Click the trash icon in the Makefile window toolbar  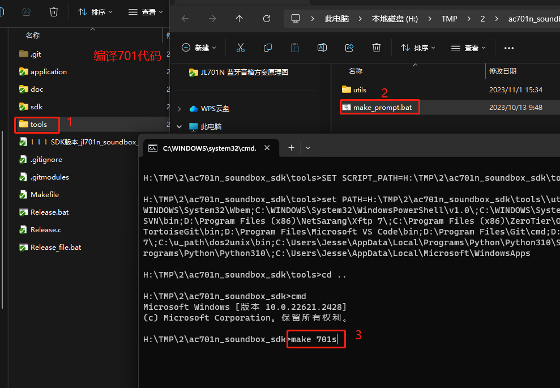(54, 12)
